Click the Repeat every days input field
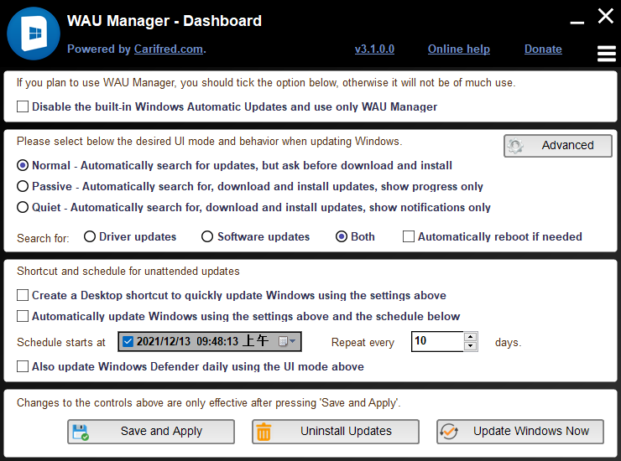Viewport: 621px width, 461px height. (x=436, y=342)
